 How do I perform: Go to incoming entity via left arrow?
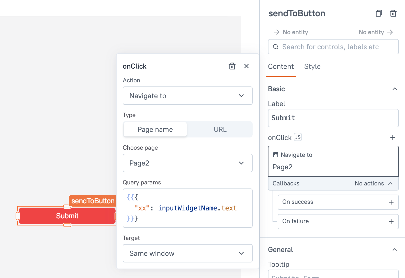click(276, 32)
